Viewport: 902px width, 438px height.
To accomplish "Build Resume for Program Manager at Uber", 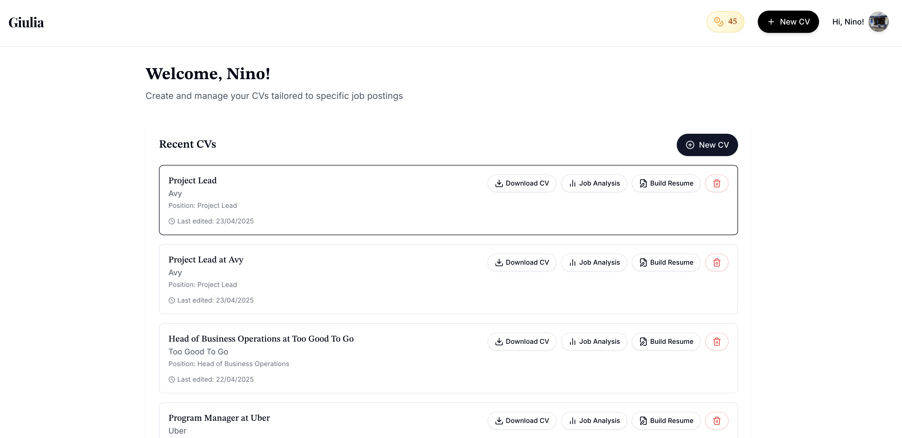I will [666, 420].
